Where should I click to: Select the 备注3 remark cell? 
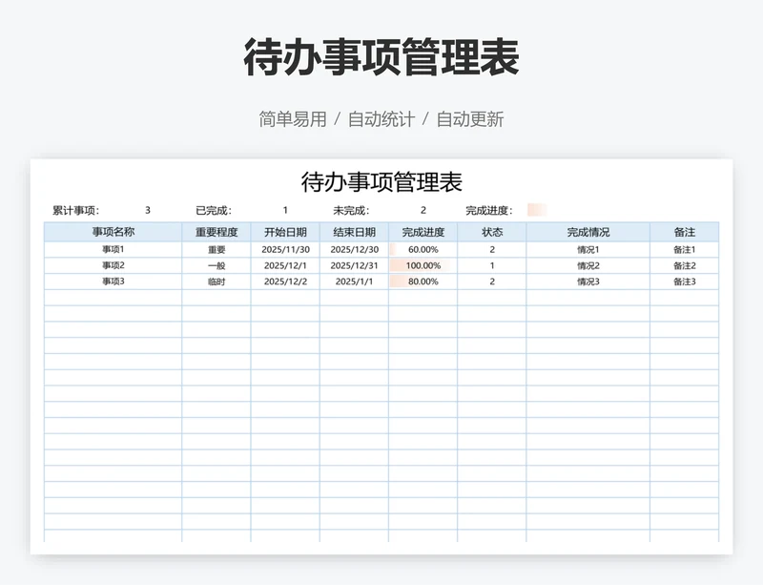click(684, 282)
